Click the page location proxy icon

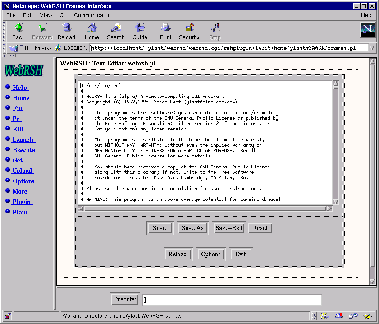tap(58, 48)
